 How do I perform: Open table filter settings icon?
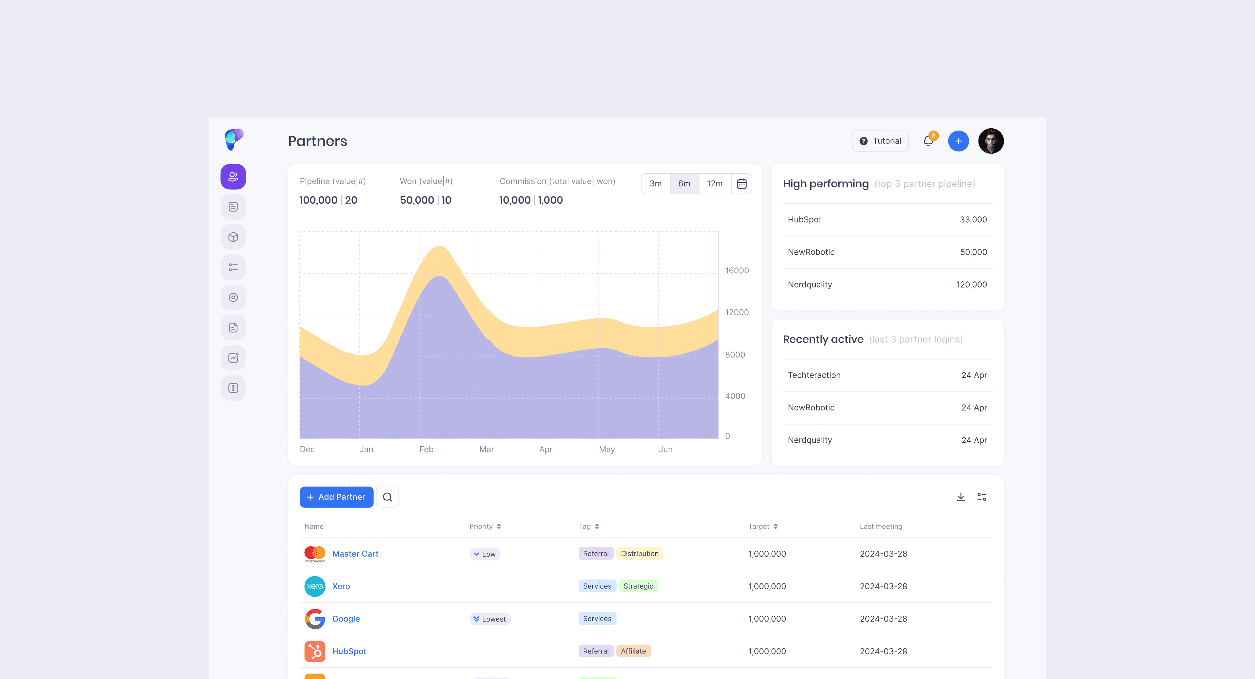(x=981, y=497)
